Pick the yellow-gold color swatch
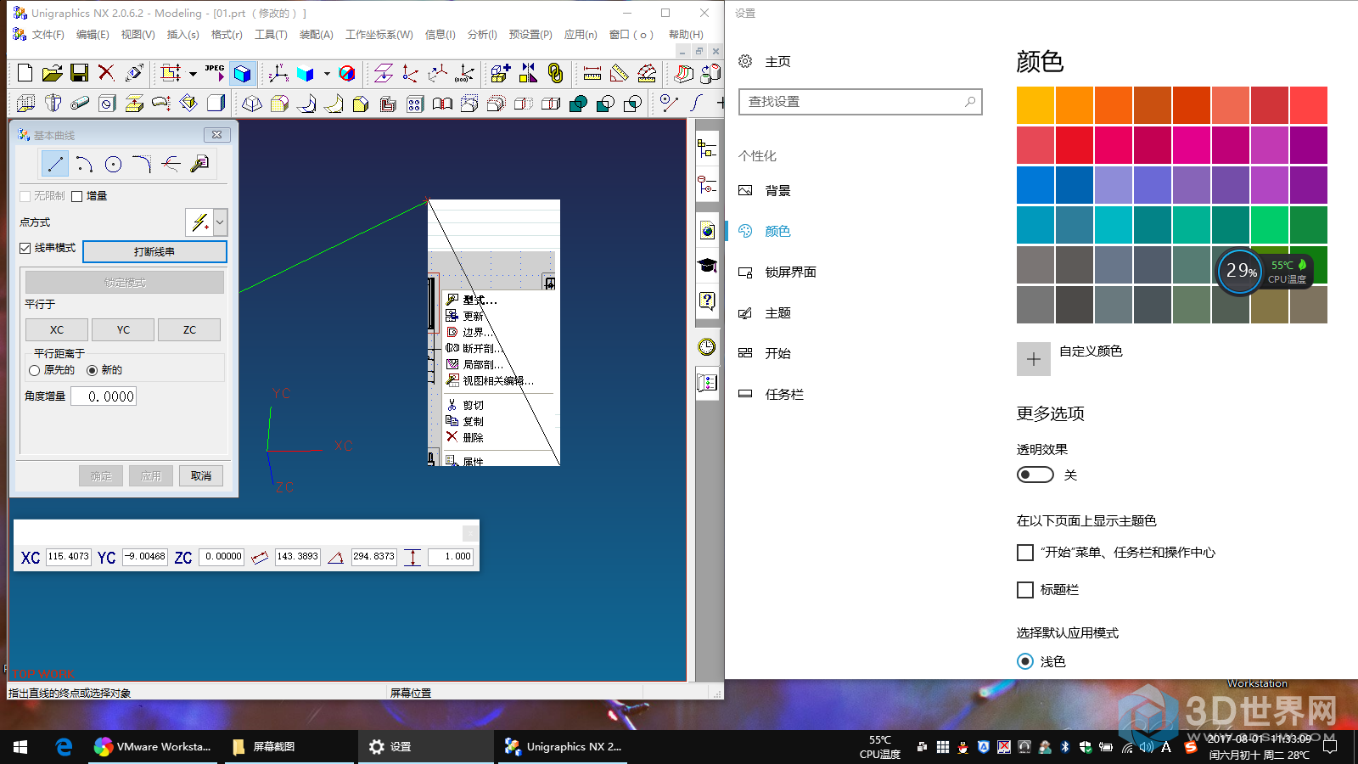This screenshot has height=764, width=1358. click(x=1035, y=105)
